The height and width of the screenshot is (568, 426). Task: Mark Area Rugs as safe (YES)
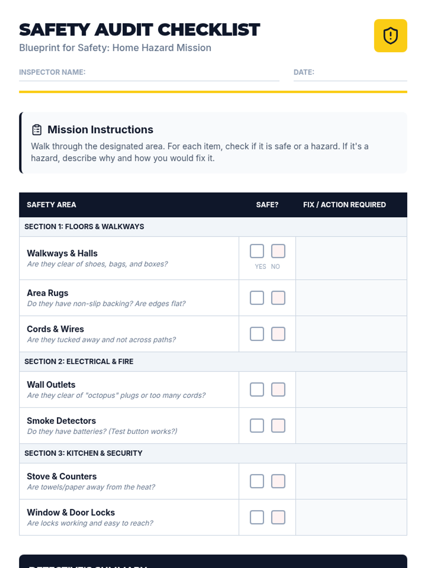[257, 298]
